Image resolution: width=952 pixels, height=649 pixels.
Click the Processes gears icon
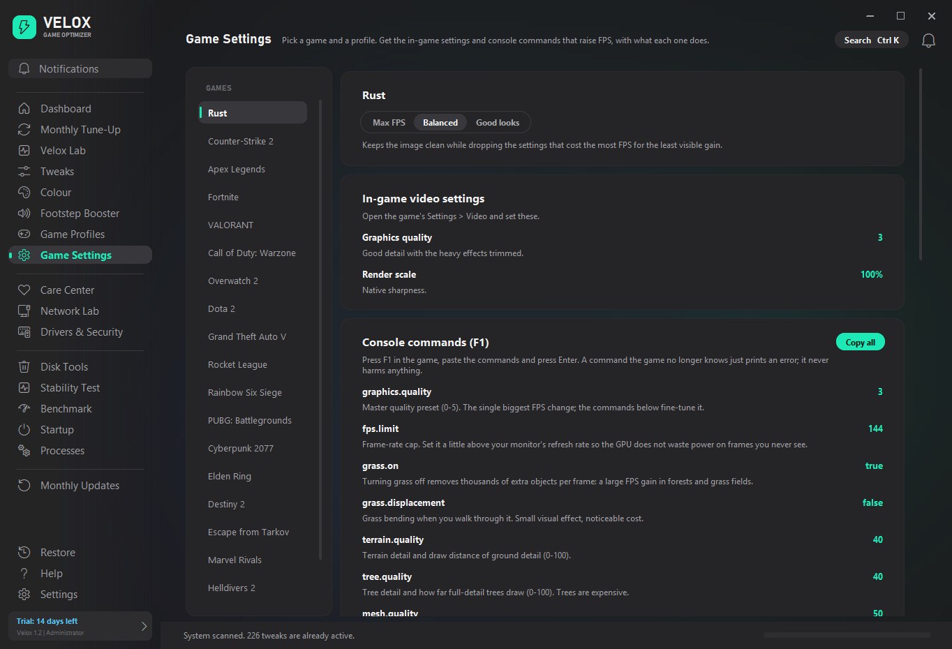point(24,450)
